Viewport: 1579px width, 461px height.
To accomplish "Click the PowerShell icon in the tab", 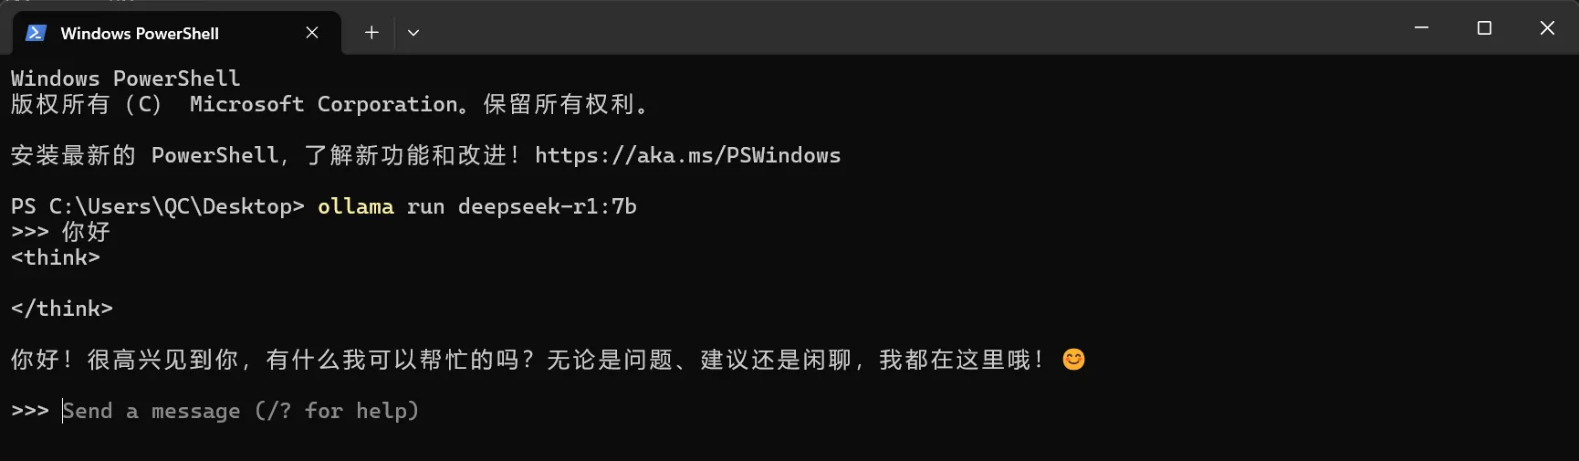I will pos(36,33).
